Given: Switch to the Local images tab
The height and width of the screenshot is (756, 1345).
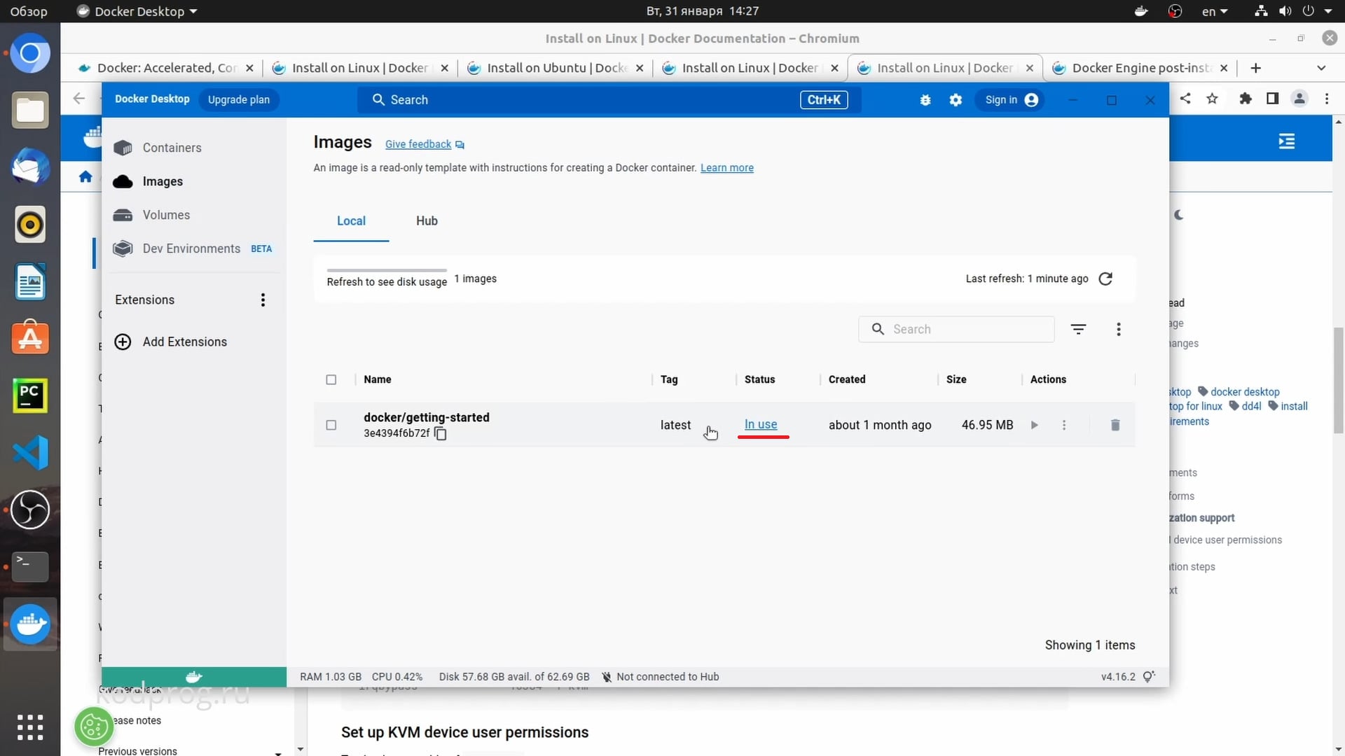Looking at the screenshot, I should click(351, 221).
